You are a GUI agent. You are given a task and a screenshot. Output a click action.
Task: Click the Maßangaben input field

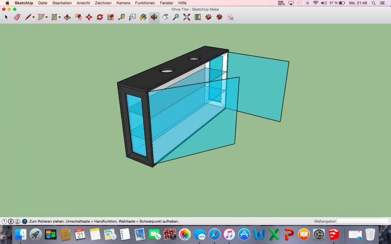[x=363, y=221]
